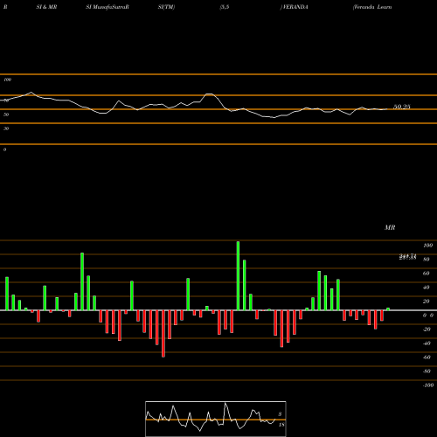Image resolution: width=437 pixels, height=437 pixels.
Task: Click the 18 label in mini chart
Action: 281,425
